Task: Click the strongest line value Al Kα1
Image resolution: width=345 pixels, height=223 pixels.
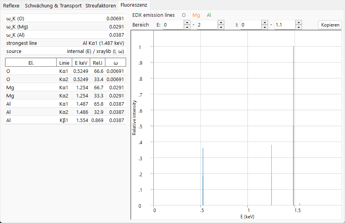Action: click(103, 43)
